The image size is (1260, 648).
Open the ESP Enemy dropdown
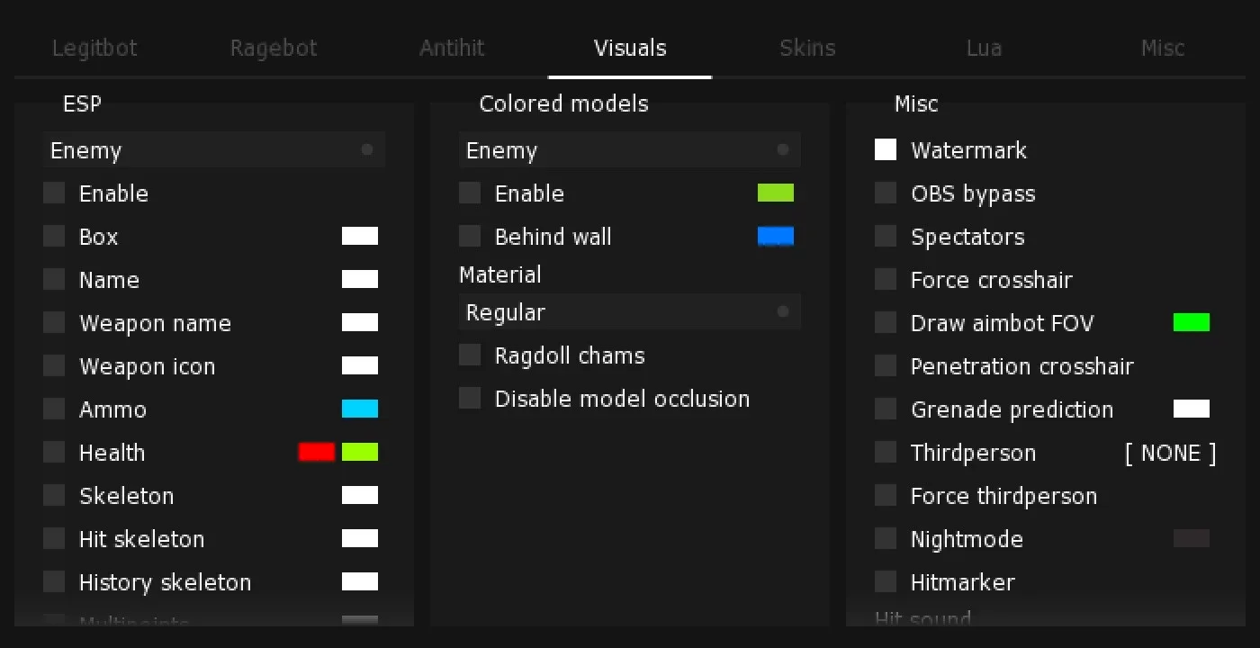(x=214, y=150)
